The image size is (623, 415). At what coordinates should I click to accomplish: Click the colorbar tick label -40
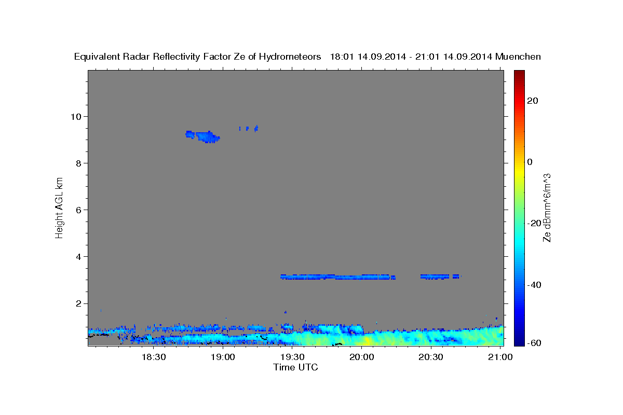click(x=535, y=285)
